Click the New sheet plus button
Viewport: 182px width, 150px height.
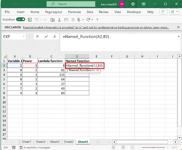(x=98, y=142)
